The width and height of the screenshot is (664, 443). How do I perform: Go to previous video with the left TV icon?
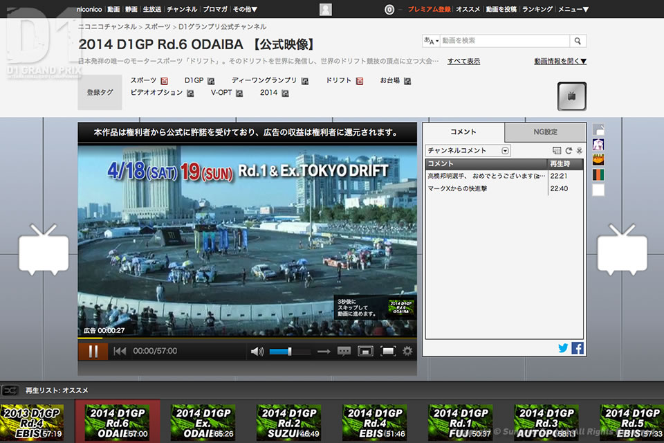pos(44,250)
